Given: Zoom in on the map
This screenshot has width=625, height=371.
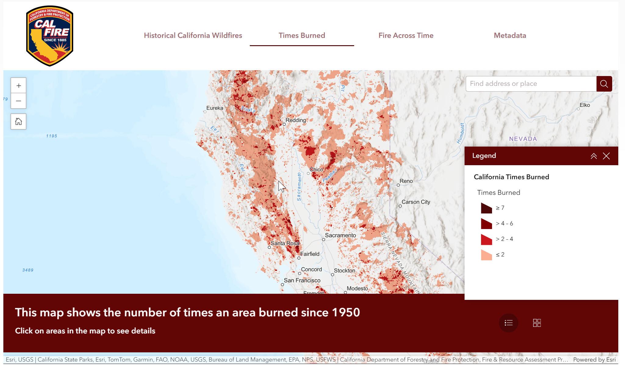Looking at the screenshot, I should click(18, 85).
